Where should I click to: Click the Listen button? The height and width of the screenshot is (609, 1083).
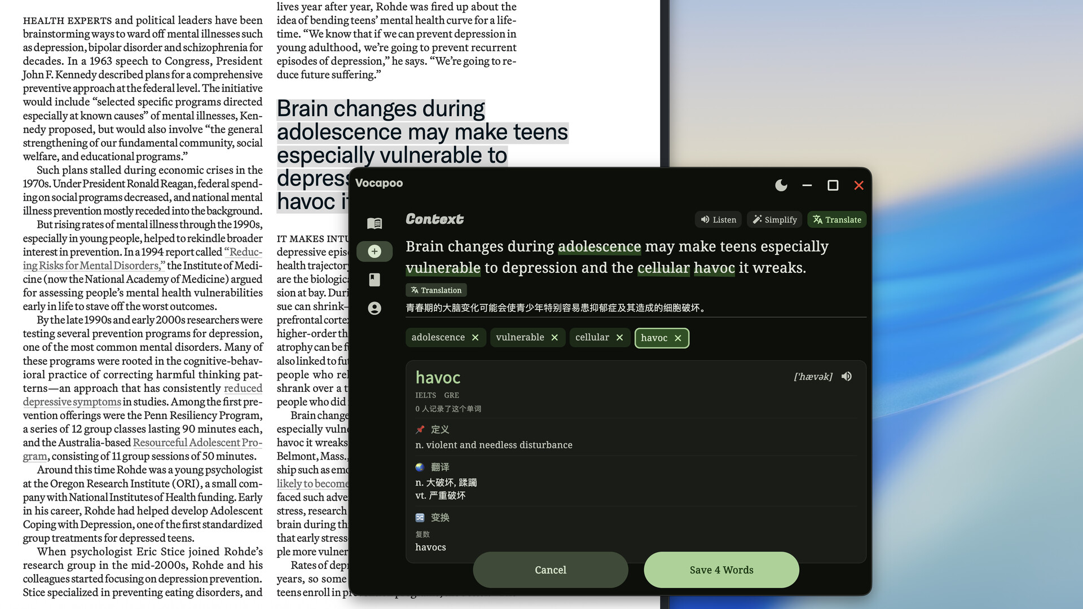[x=718, y=220]
